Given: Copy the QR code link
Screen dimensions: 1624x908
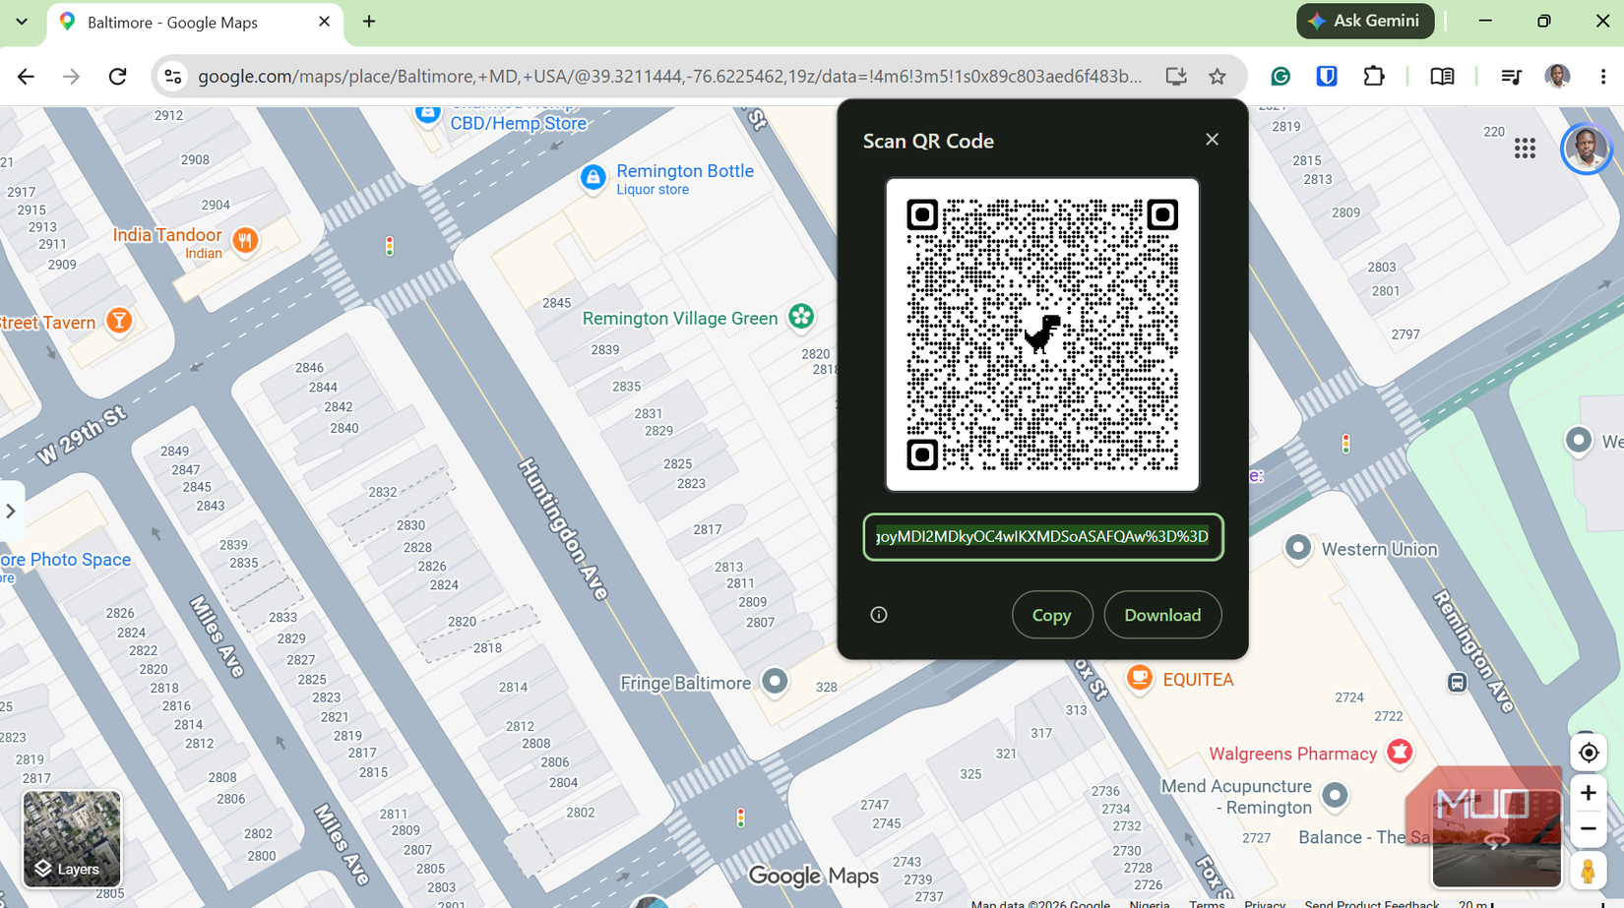Looking at the screenshot, I should 1051,615.
